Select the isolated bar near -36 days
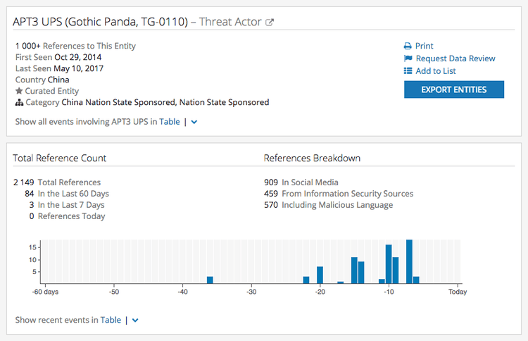This screenshot has width=528, height=341. (x=210, y=280)
